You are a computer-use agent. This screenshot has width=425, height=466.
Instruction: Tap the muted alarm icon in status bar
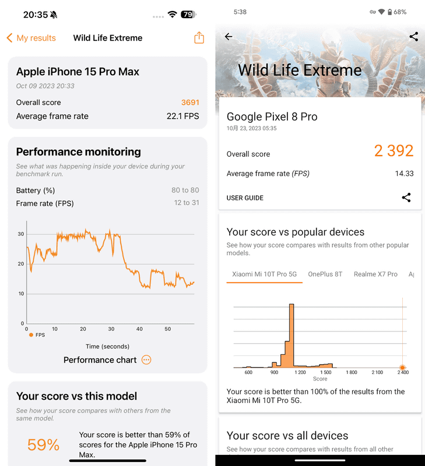54,15
